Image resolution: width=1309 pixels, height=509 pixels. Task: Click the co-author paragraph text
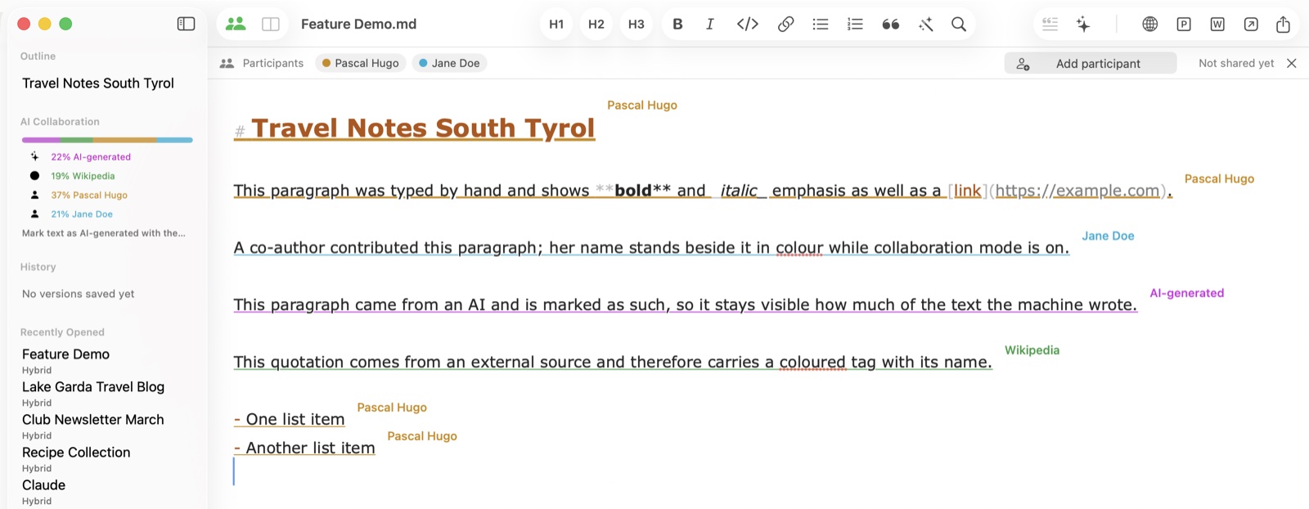[x=651, y=248]
